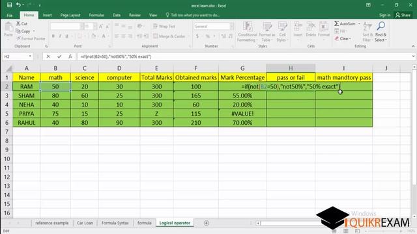This screenshot has width=417, height=234.
Task: Click the Share button
Action: click(x=403, y=15)
